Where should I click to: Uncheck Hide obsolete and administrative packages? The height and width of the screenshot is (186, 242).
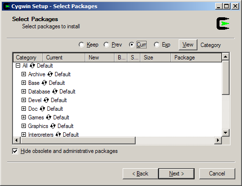tap(15, 151)
